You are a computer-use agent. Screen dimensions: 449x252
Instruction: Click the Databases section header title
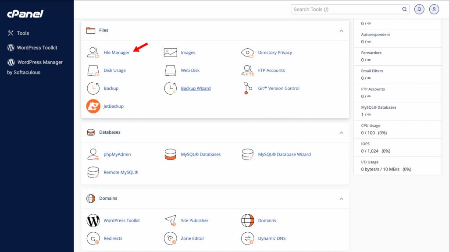110,132
